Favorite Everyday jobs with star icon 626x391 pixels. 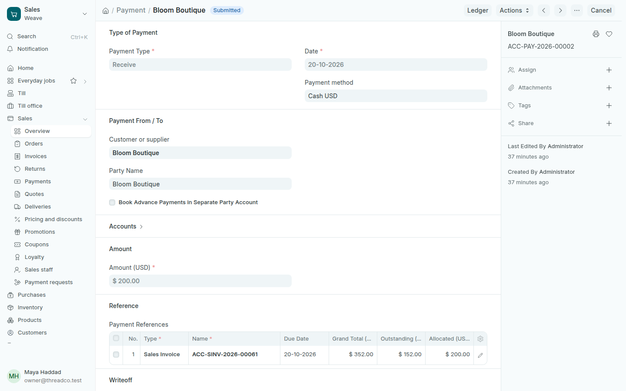(x=73, y=81)
